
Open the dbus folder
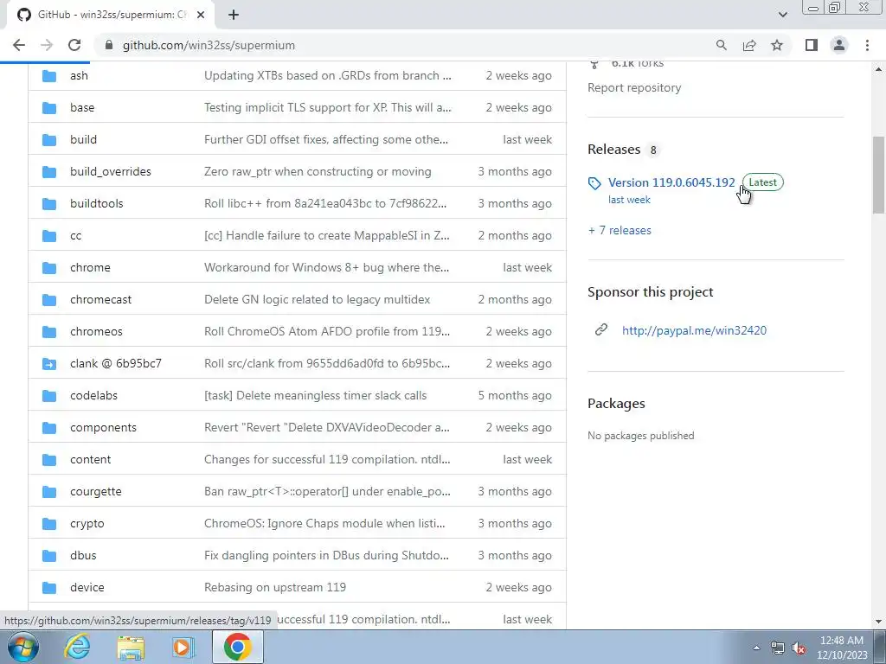click(83, 556)
